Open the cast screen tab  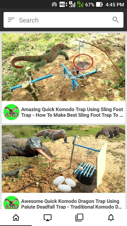coord(47,218)
